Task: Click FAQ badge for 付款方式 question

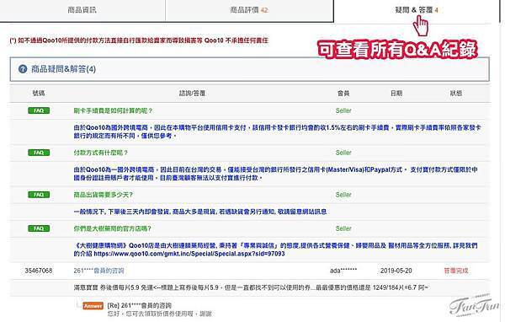Action: (39, 153)
